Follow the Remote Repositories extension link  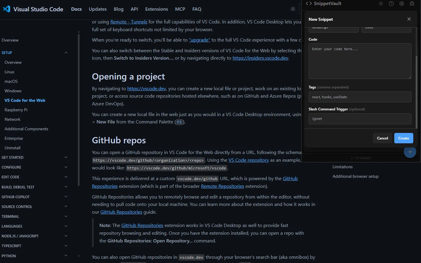(x=222, y=186)
